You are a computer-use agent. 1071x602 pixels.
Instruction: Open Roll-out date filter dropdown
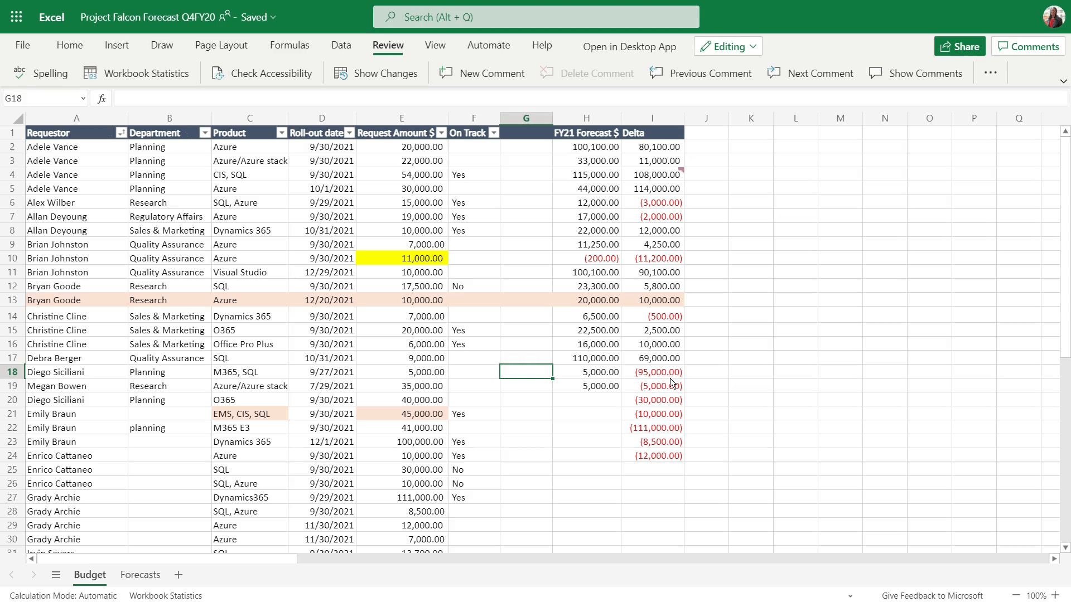[x=350, y=133]
